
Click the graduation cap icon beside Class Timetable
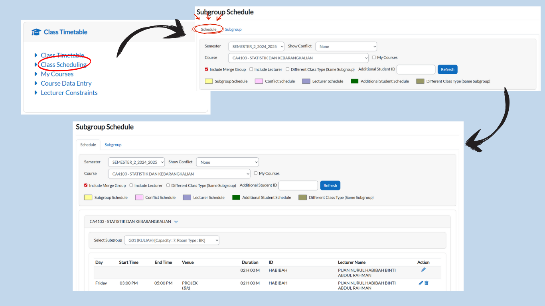point(36,32)
